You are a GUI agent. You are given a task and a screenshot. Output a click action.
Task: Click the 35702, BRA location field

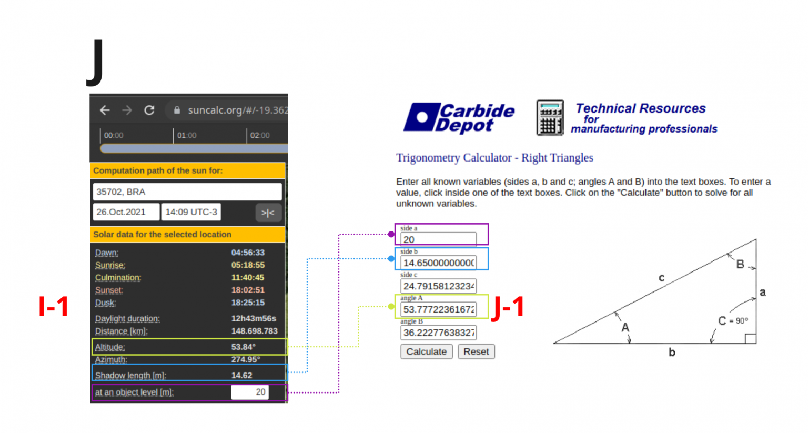187,192
